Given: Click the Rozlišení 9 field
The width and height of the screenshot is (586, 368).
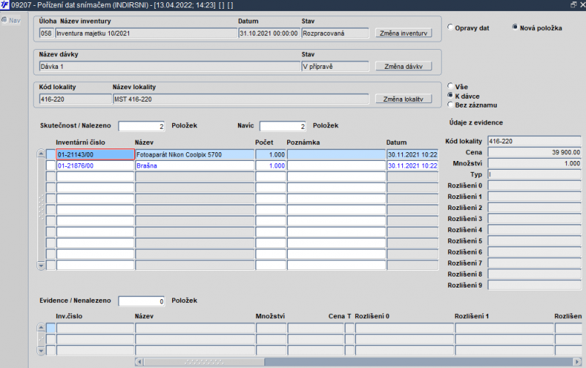Looking at the screenshot, I should point(535,285).
